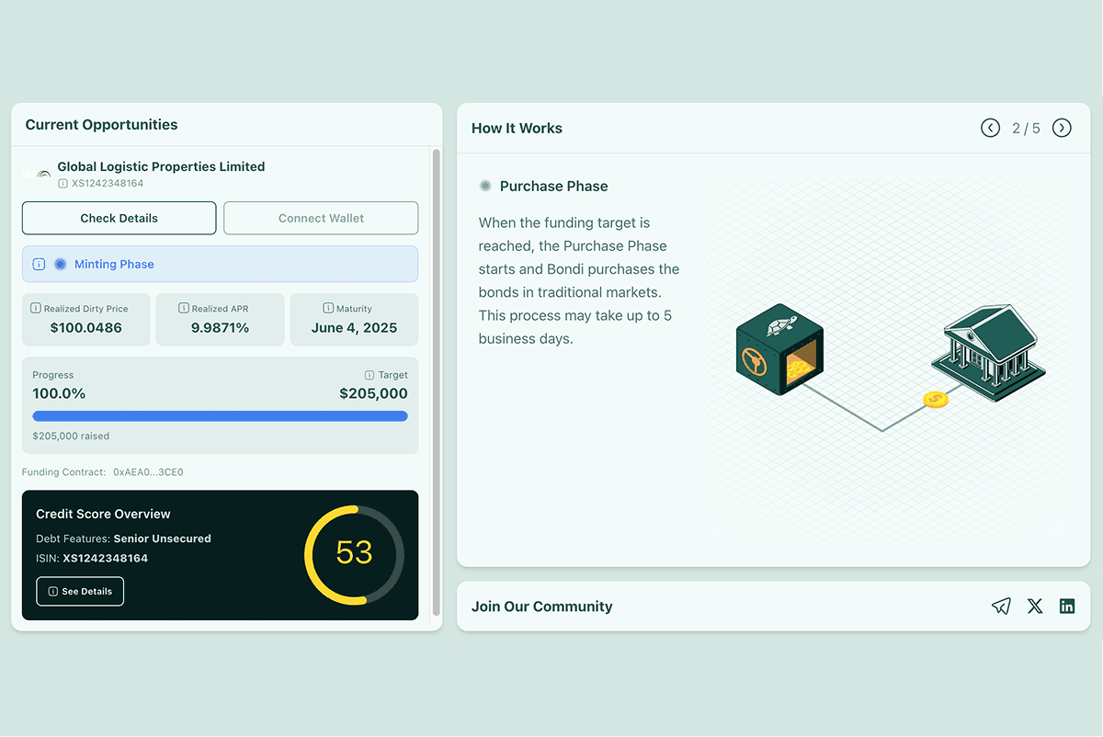
Task: Click 100.0% progress value
Action: coord(59,393)
